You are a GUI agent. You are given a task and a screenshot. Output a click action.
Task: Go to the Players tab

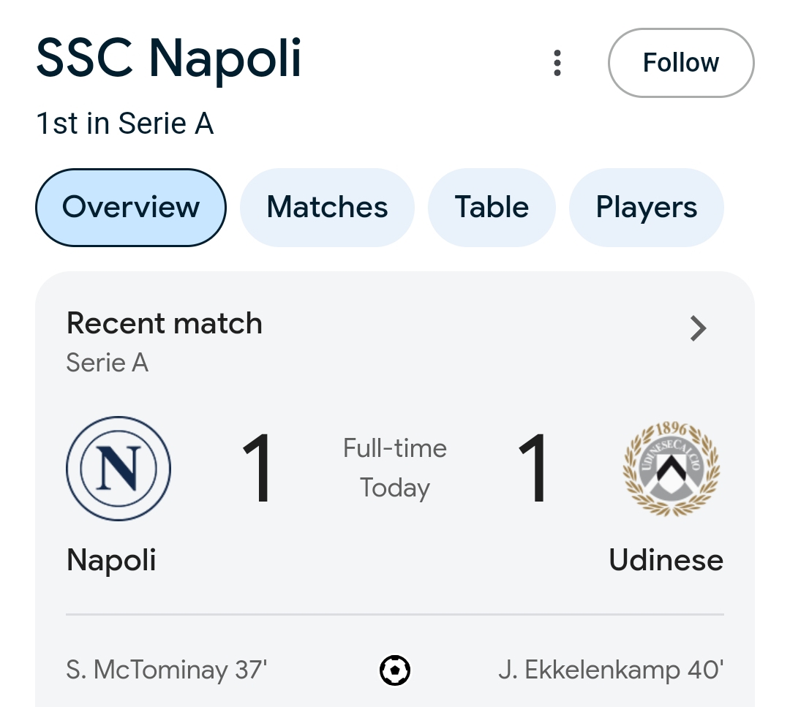[x=647, y=208]
